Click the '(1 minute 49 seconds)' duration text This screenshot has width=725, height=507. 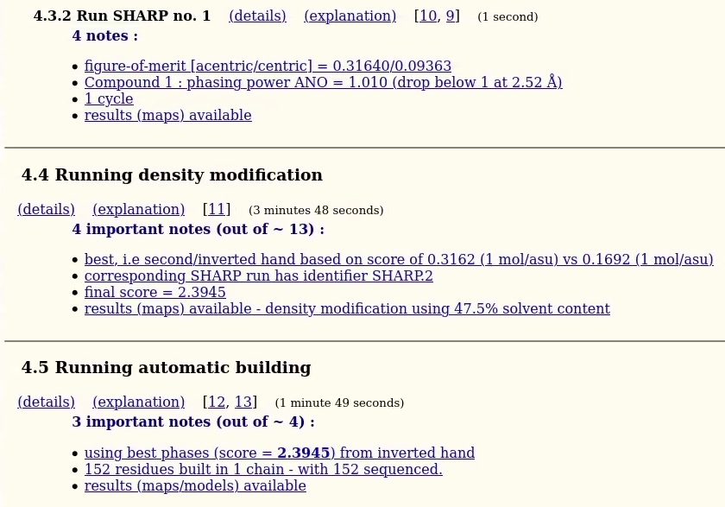339,402
